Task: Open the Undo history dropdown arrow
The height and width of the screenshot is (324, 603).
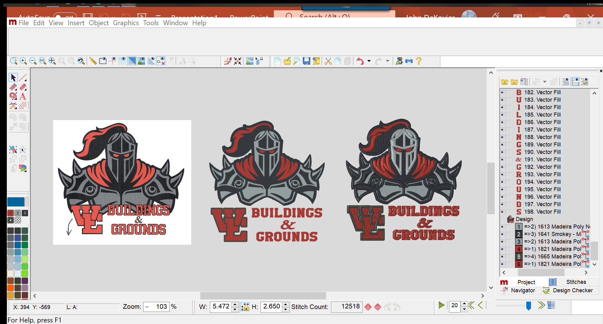Action: point(369,61)
